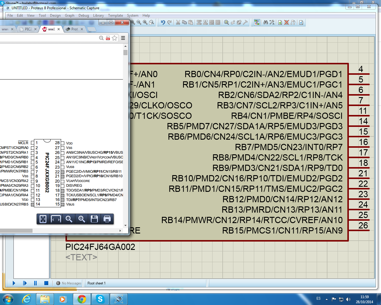Close the ww1 Microchip tab
381x305 pixels.
tap(59, 29)
